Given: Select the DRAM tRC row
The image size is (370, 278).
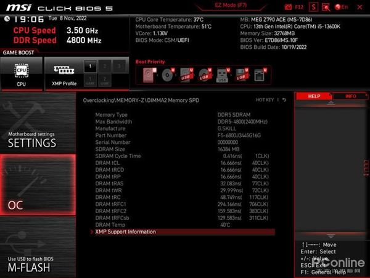Looking at the screenshot, I should [x=183, y=197].
